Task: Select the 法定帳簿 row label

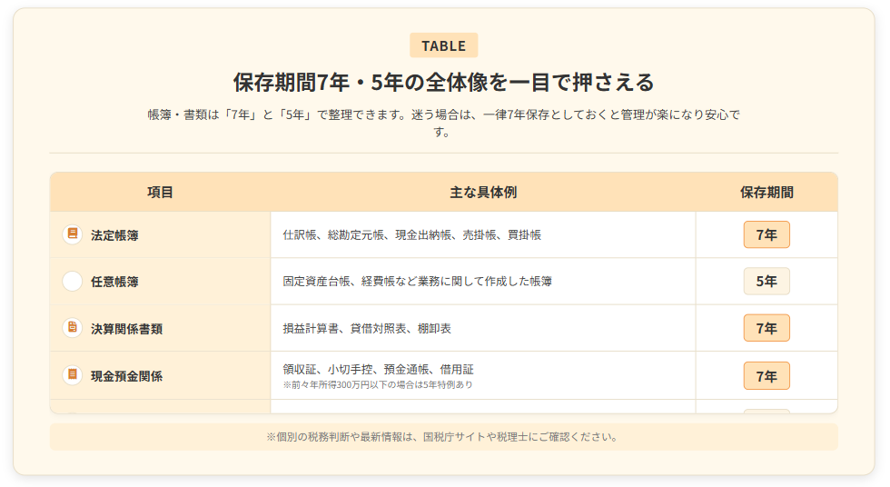Action: pos(114,235)
